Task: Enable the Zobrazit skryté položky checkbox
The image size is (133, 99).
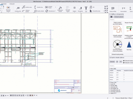Action: [x=110, y=54]
